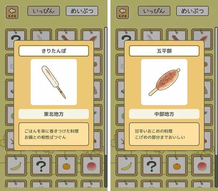The image size is (218, 191).
Task: Select the banana item in right grid
Action: point(126,166)
